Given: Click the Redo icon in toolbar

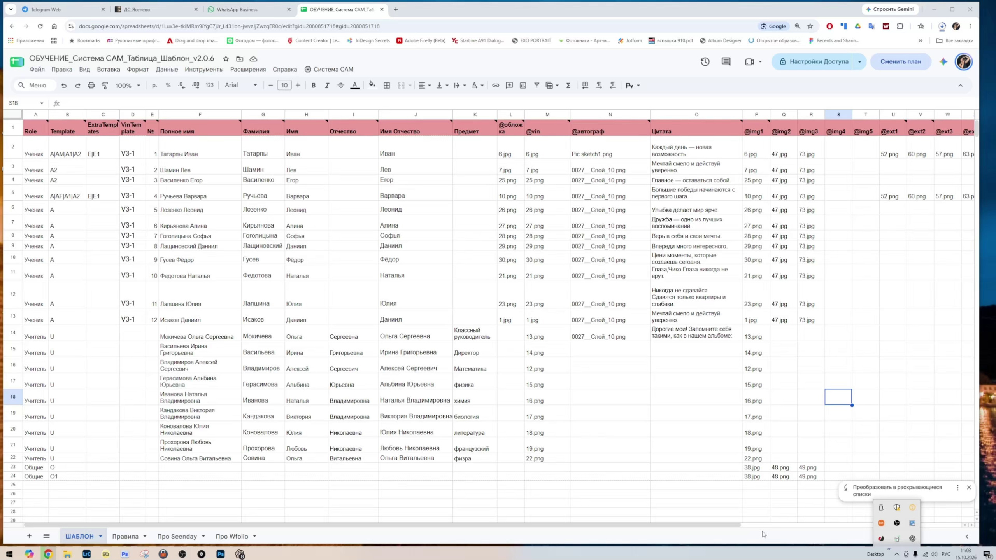Looking at the screenshot, I should pyautogui.click(x=77, y=85).
